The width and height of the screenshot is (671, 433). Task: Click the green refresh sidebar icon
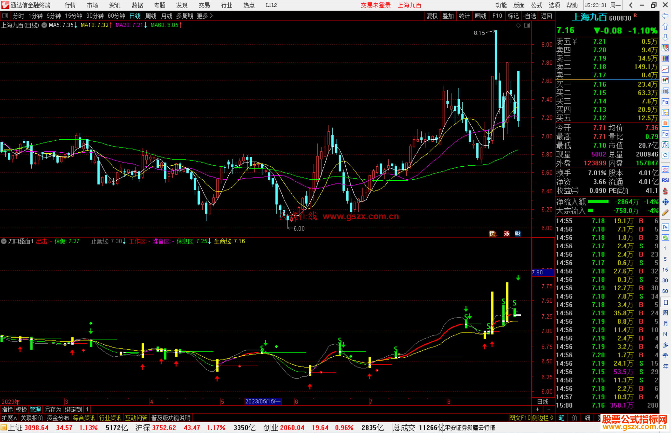665,238
